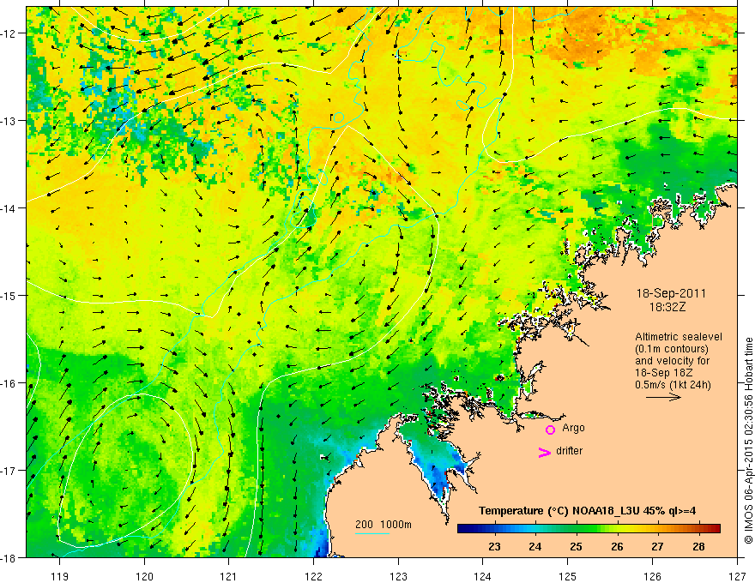This screenshot has width=755, height=583.
Task: Select the temperature color bar legend
Action: 589,528
